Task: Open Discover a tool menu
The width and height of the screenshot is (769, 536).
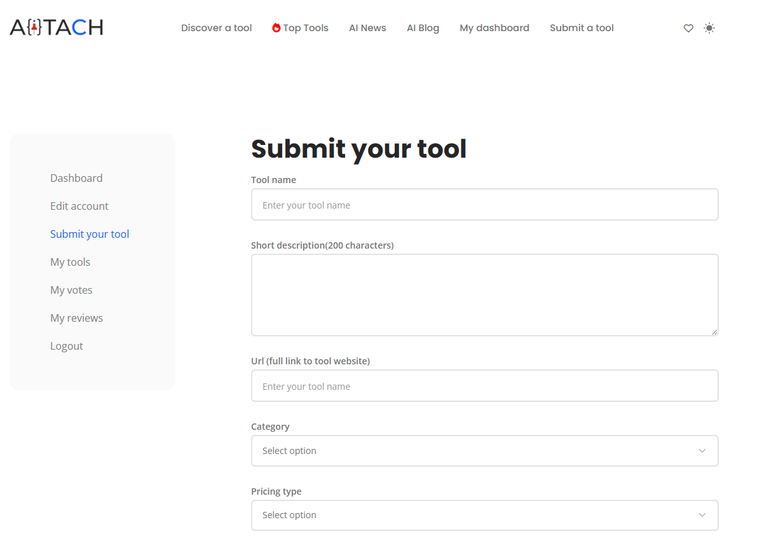Action: (x=216, y=28)
